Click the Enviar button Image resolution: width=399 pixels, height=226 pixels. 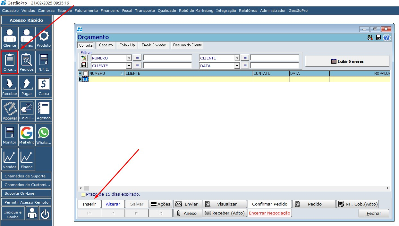188,204
